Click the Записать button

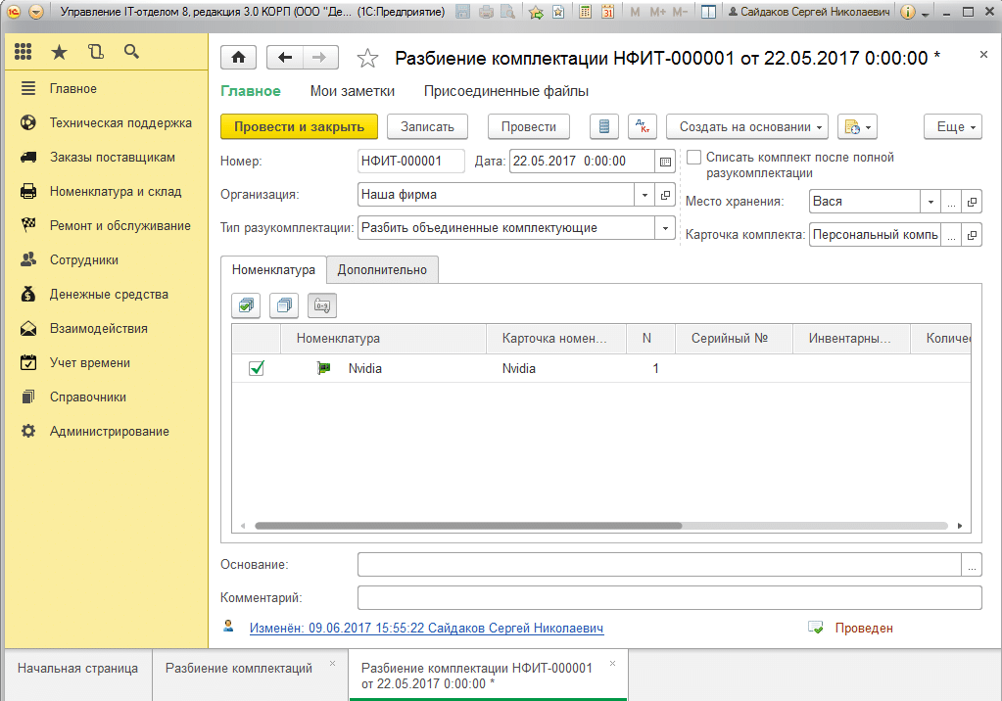pos(427,126)
